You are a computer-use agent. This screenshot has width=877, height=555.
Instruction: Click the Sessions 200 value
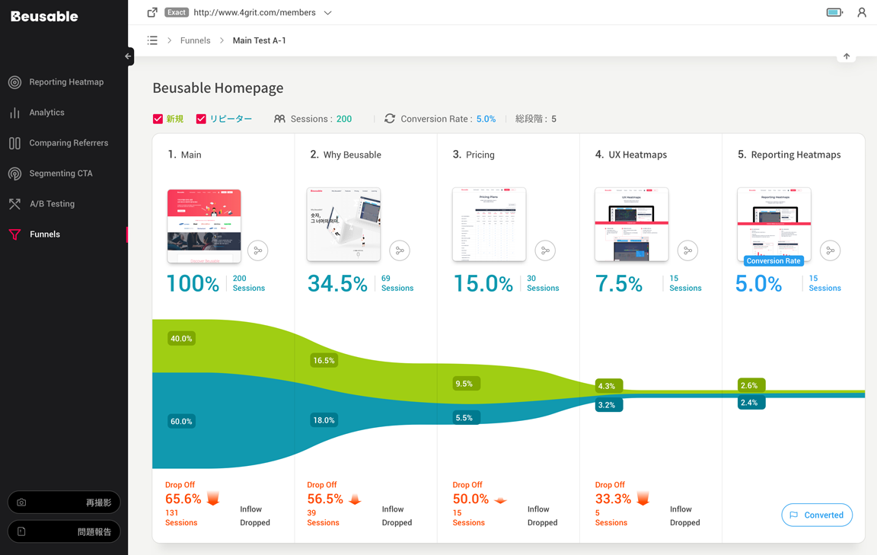pos(344,119)
